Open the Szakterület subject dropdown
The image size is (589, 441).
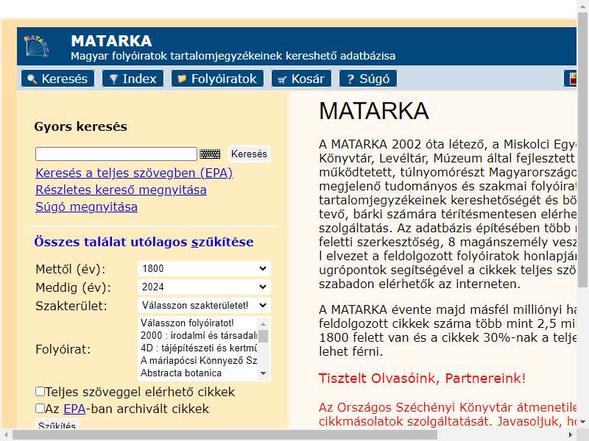point(204,305)
